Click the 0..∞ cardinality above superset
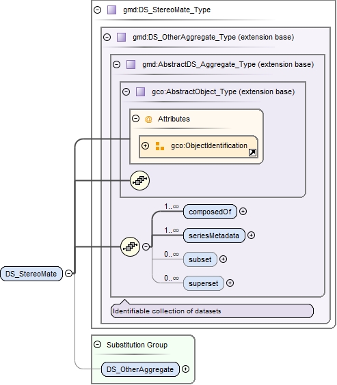Viewport: 337px width, 385px height. (172, 278)
